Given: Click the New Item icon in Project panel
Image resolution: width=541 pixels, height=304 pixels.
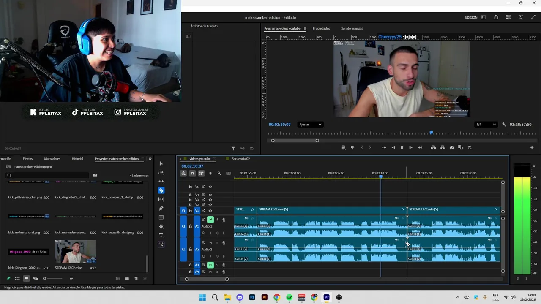Looking at the screenshot, I should (x=136, y=278).
